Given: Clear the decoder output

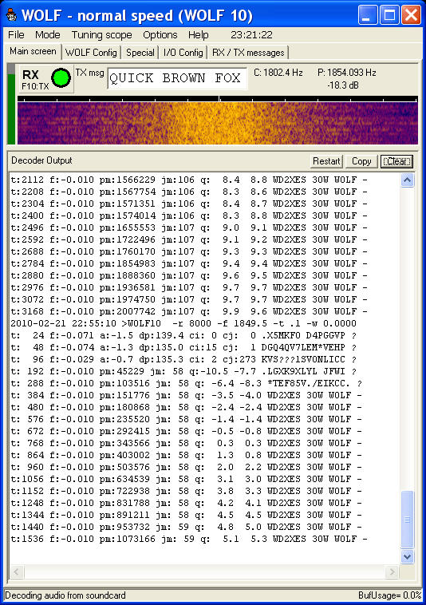Looking at the screenshot, I should pos(396,161).
